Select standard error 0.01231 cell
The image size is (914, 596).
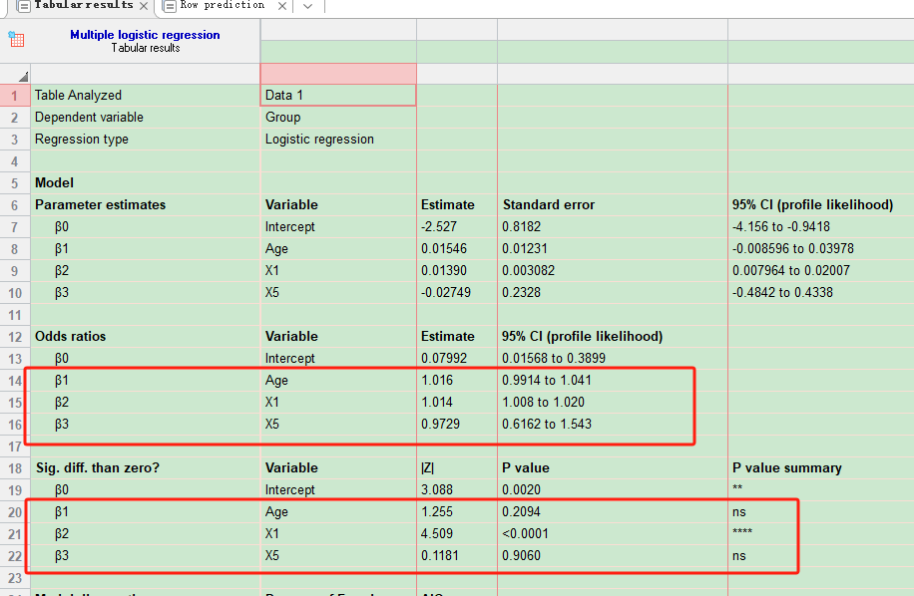point(612,249)
